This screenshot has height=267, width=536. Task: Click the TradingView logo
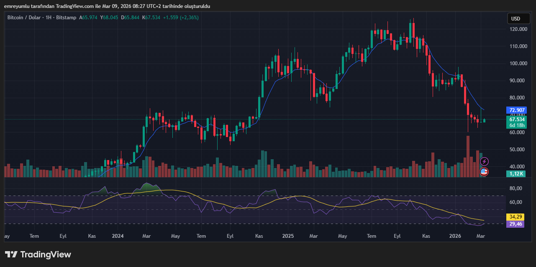pos(38,254)
